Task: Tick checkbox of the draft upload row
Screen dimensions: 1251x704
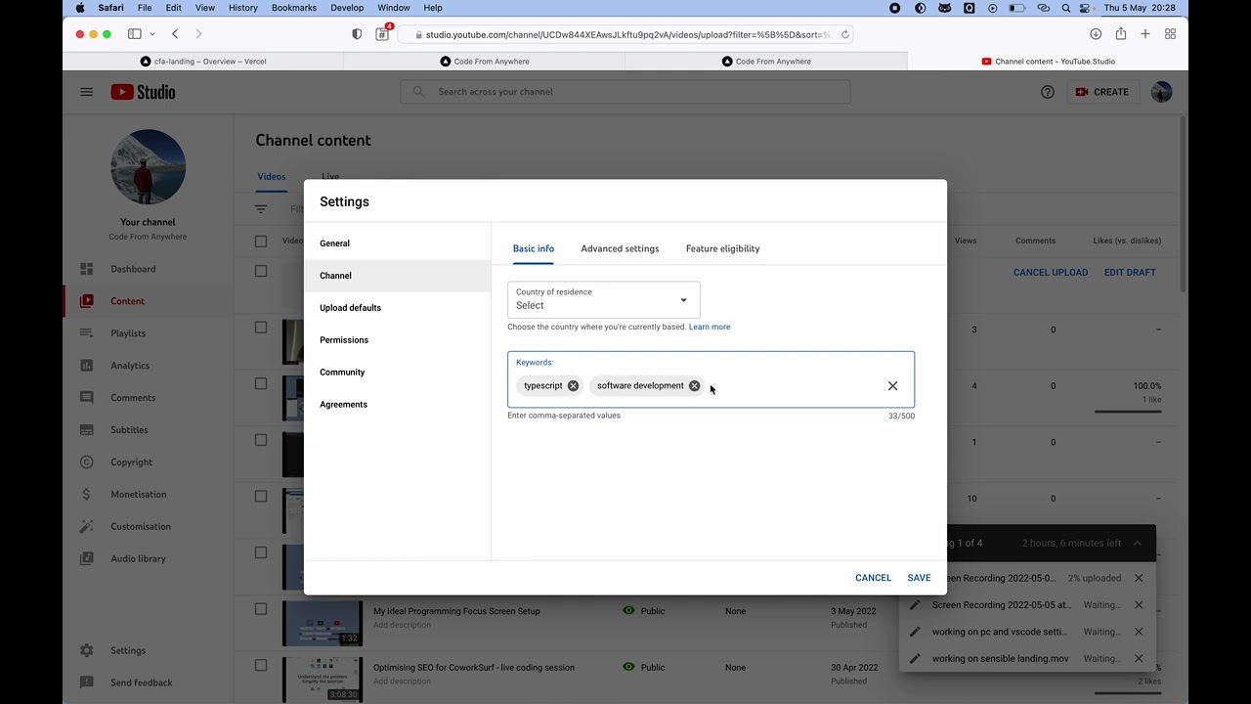Action: point(261,271)
